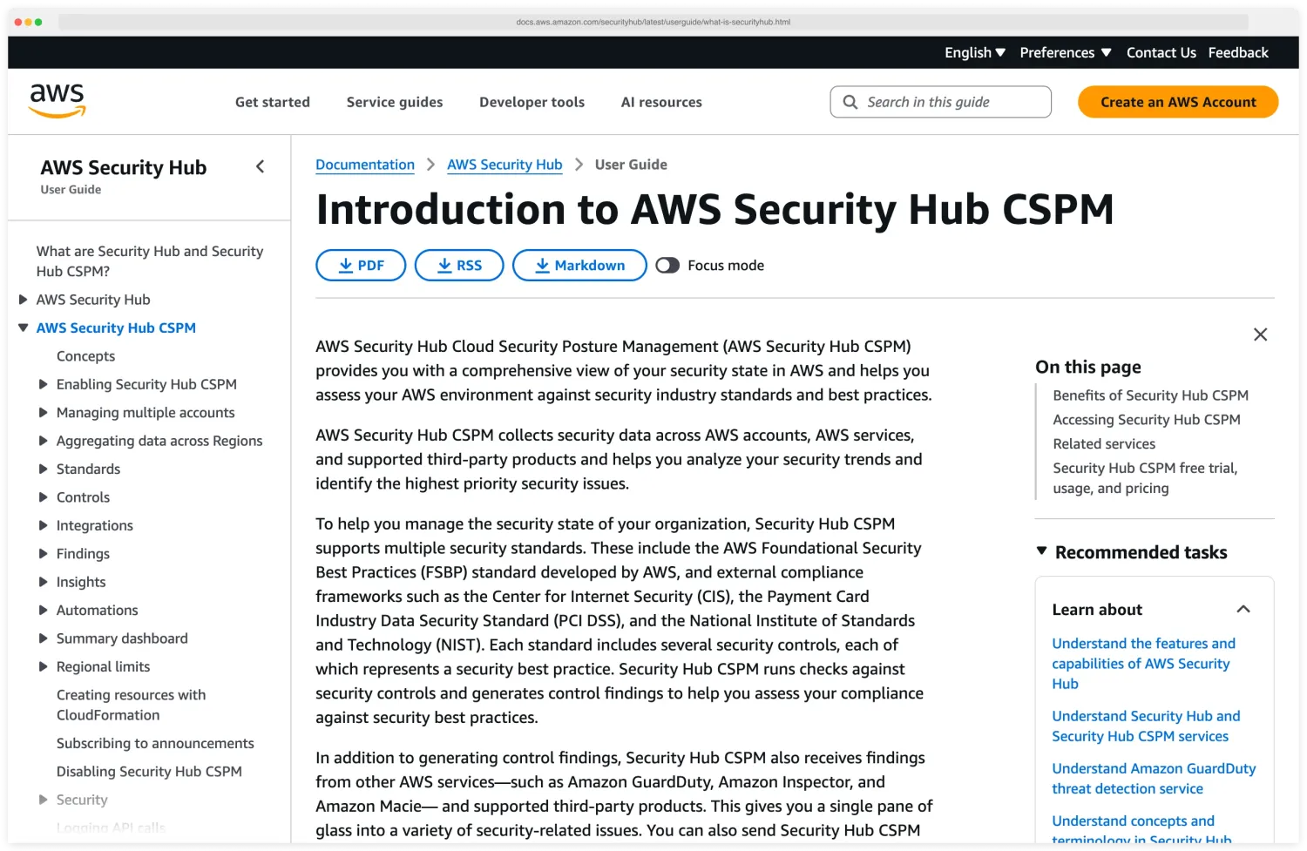Screen dimensions: 1307x851
Task: Click Feedback in top bar
Action: point(1238,53)
